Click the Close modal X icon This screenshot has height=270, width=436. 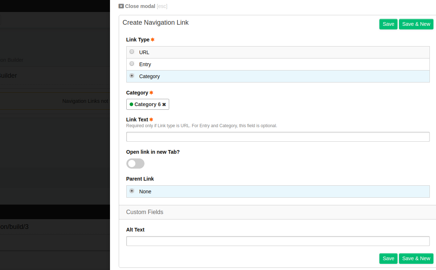121,6
